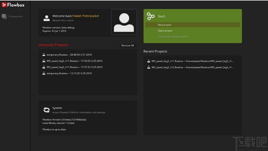Select the Luna library version 1.0 beta text
Screen dimensions: 268x151
[58, 123]
